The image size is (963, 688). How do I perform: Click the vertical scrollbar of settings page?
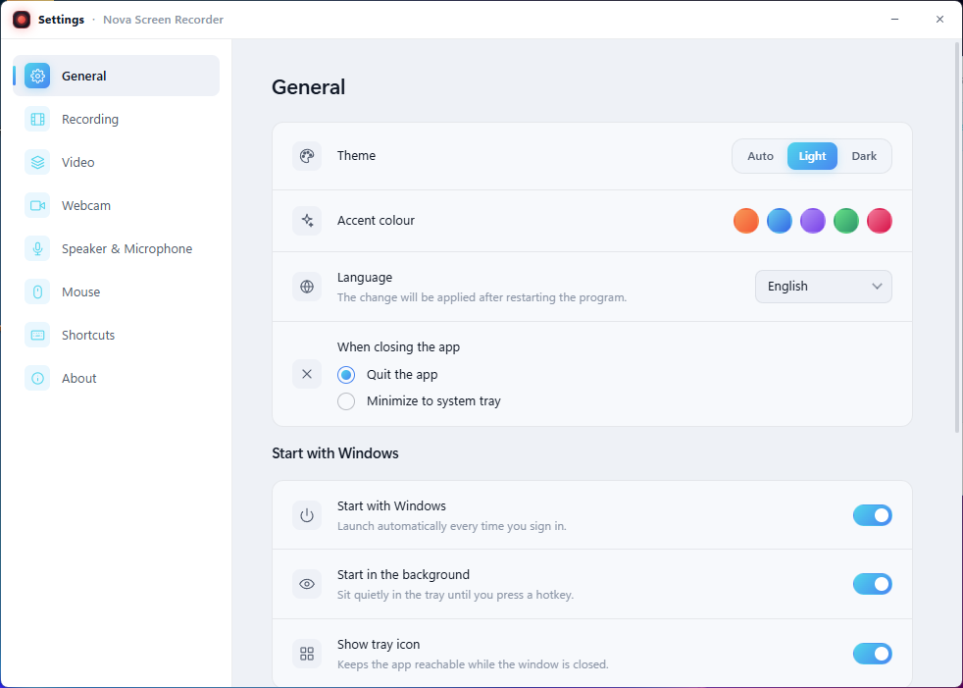[x=957, y=237]
